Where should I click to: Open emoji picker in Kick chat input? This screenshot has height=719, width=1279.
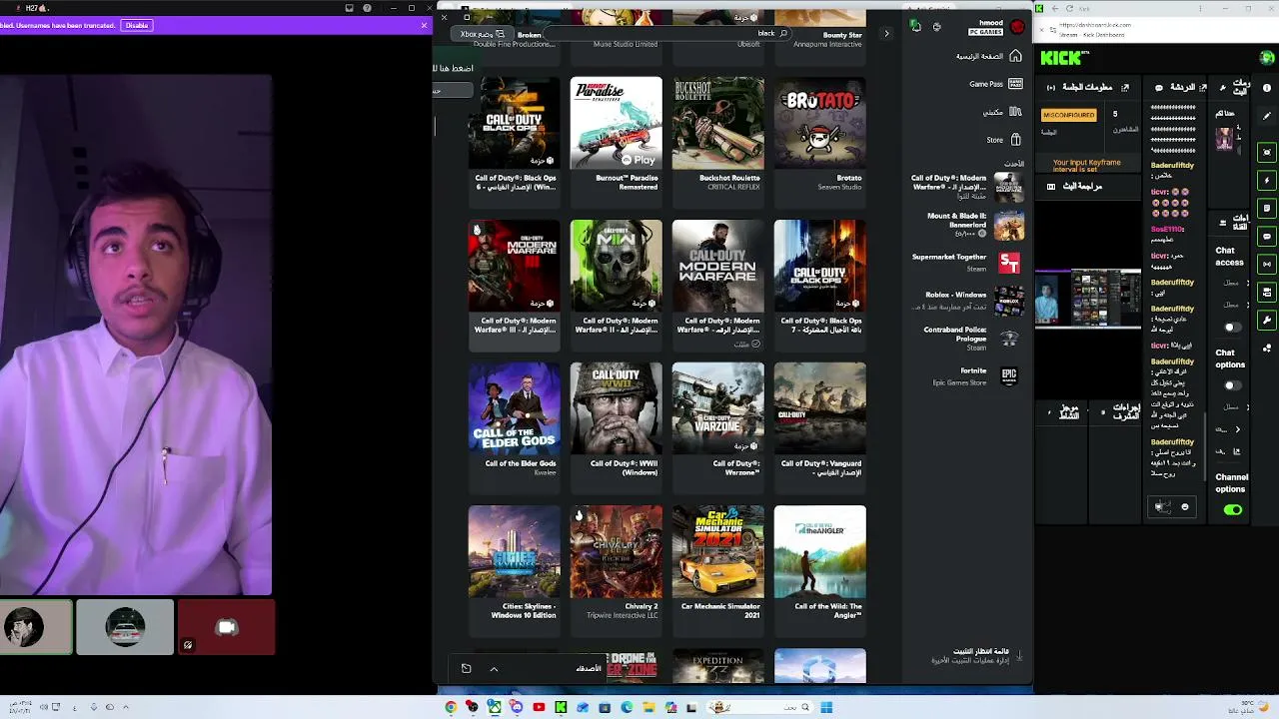(x=1185, y=507)
